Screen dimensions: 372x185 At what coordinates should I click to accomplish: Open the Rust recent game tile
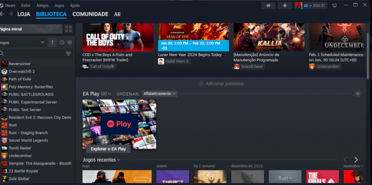click(285, 177)
